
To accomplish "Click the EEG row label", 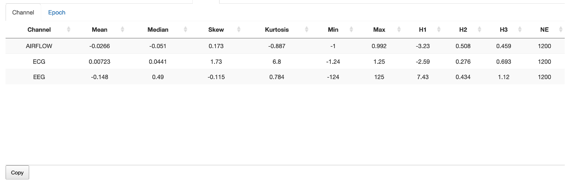I will coord(39,77).
